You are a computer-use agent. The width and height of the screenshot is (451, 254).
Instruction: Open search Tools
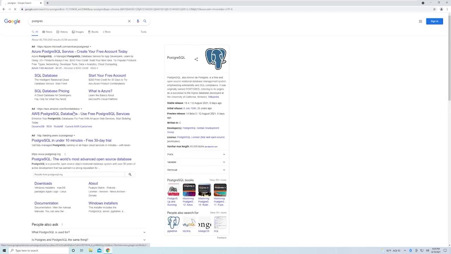pos(143,32)
